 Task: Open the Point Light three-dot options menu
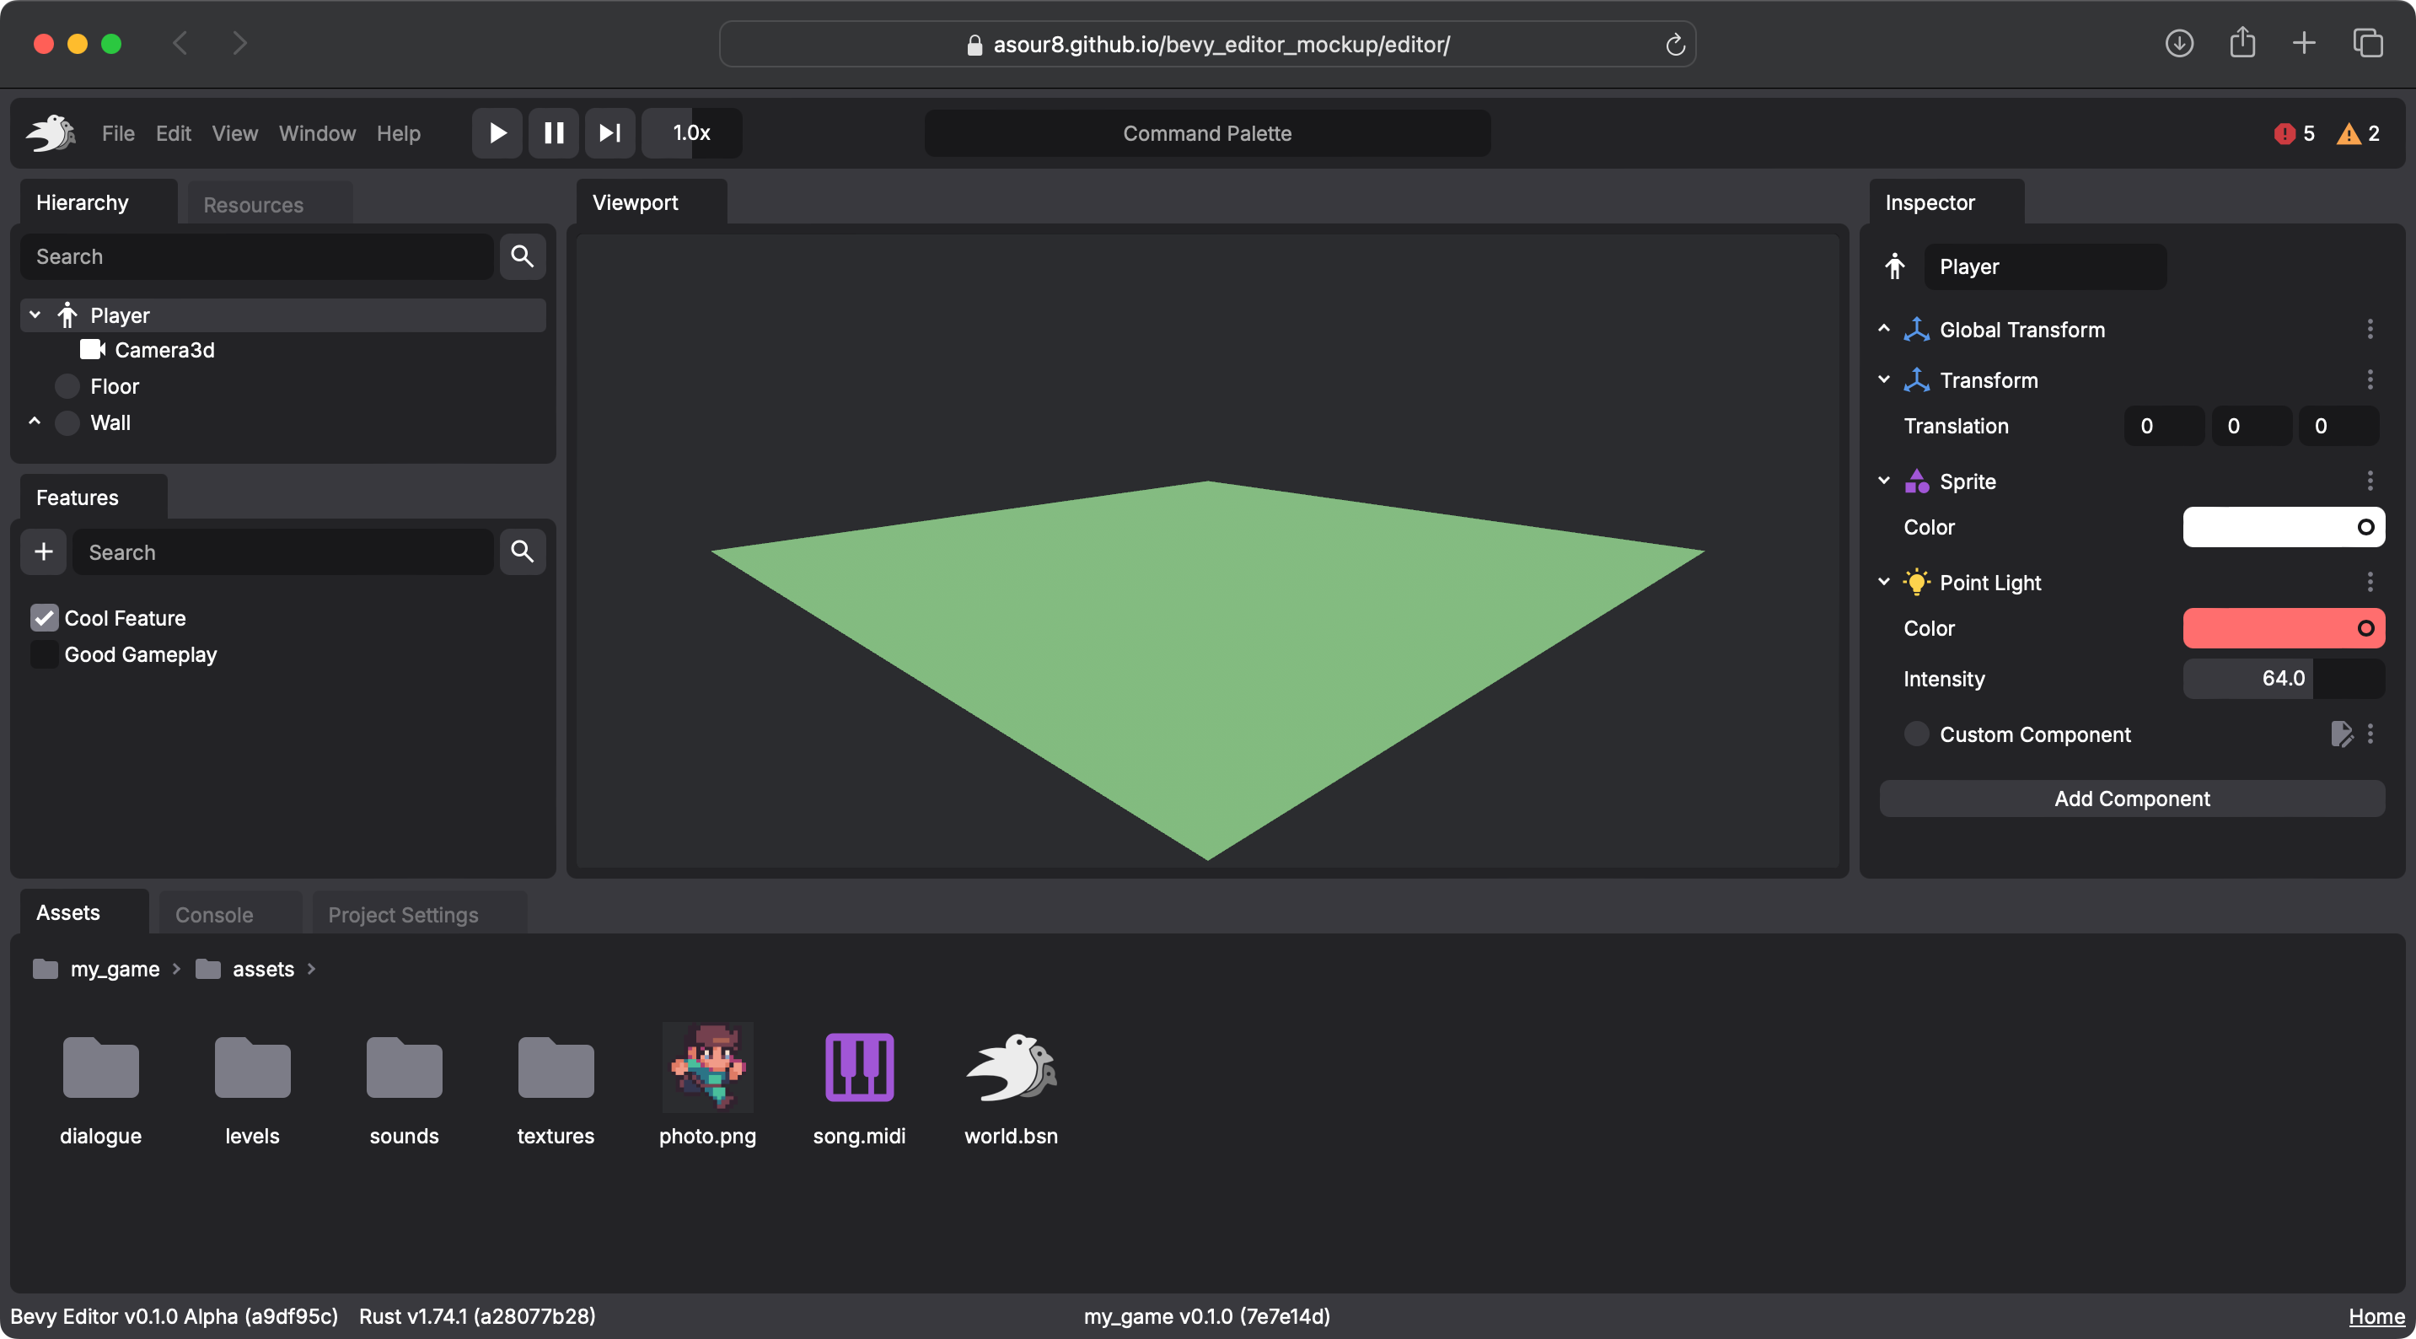click(2370, 582)
